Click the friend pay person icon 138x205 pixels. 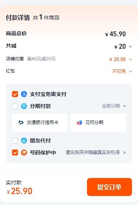pos(24,141)
